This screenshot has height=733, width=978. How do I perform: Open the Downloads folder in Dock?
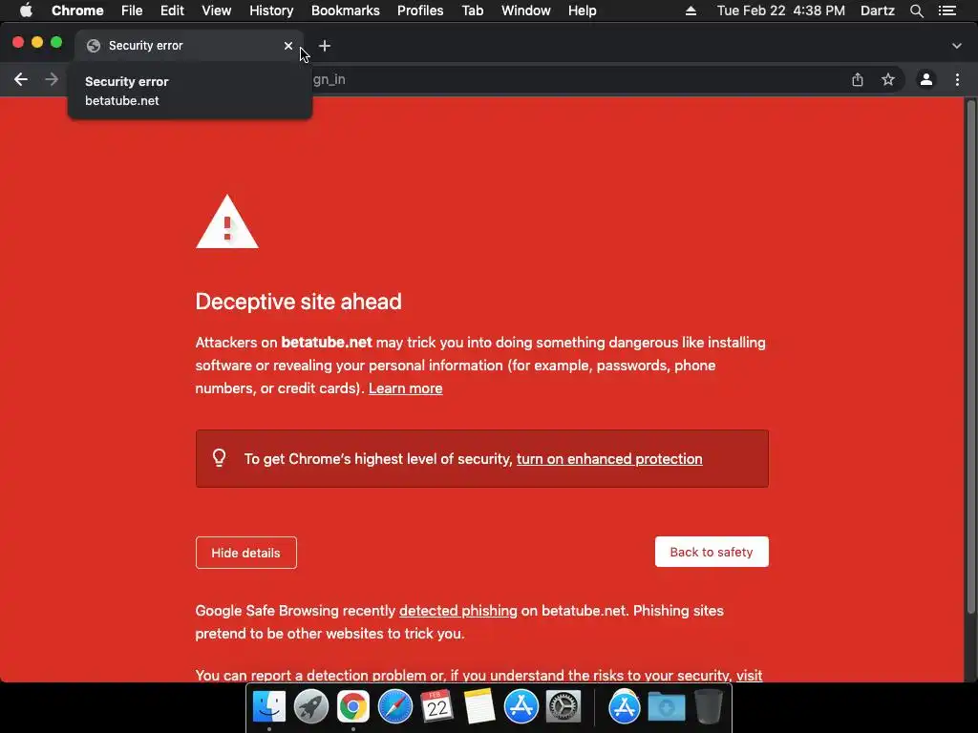[x=666, y=706]
